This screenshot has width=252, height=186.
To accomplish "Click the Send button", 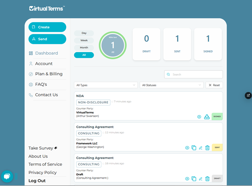I will point(47,39).
